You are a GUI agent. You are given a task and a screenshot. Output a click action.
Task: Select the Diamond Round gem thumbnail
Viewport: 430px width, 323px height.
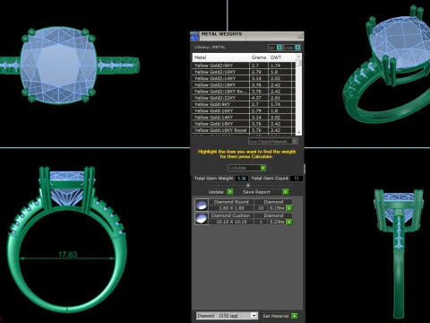coord(202,205)
